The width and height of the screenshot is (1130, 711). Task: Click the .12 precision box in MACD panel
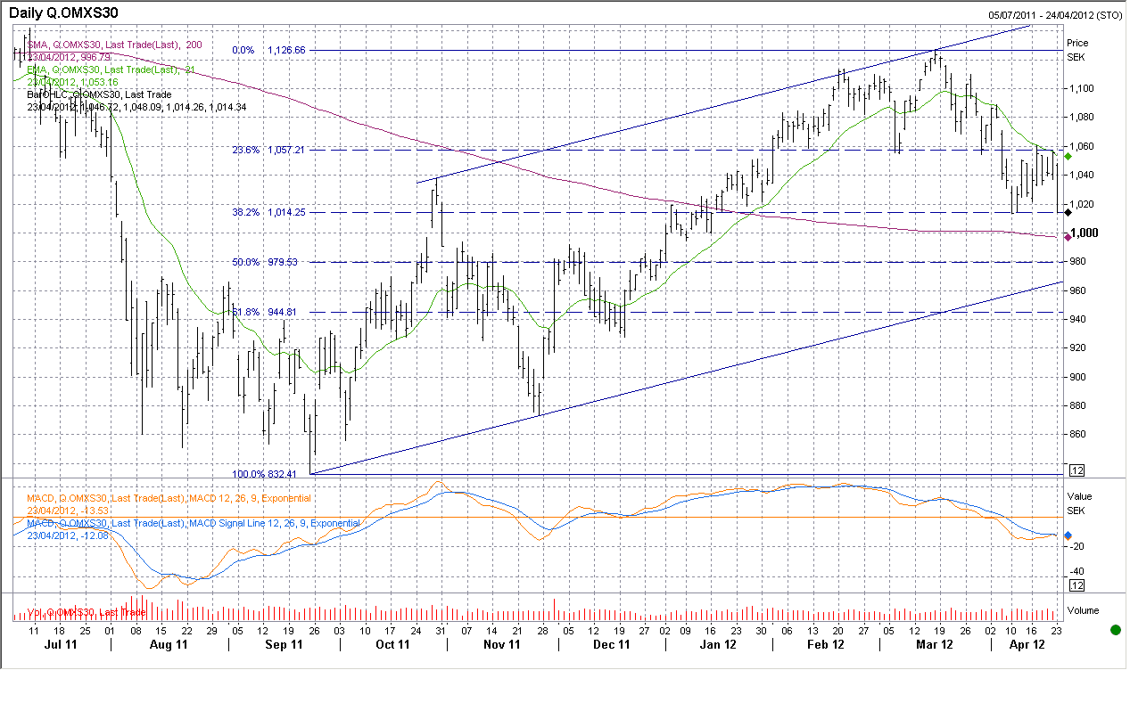[x=1076, y=585]
